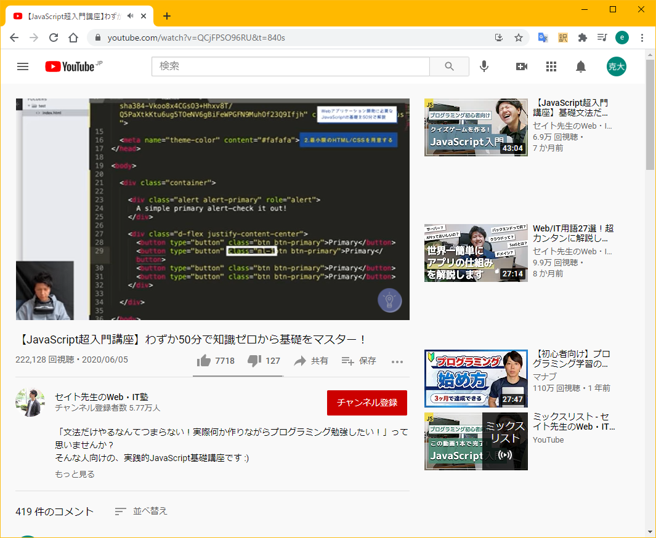Image resolution: width=656 pixels, height=538 pixels.
Task: Click the video player area
Action: point(213,209)
